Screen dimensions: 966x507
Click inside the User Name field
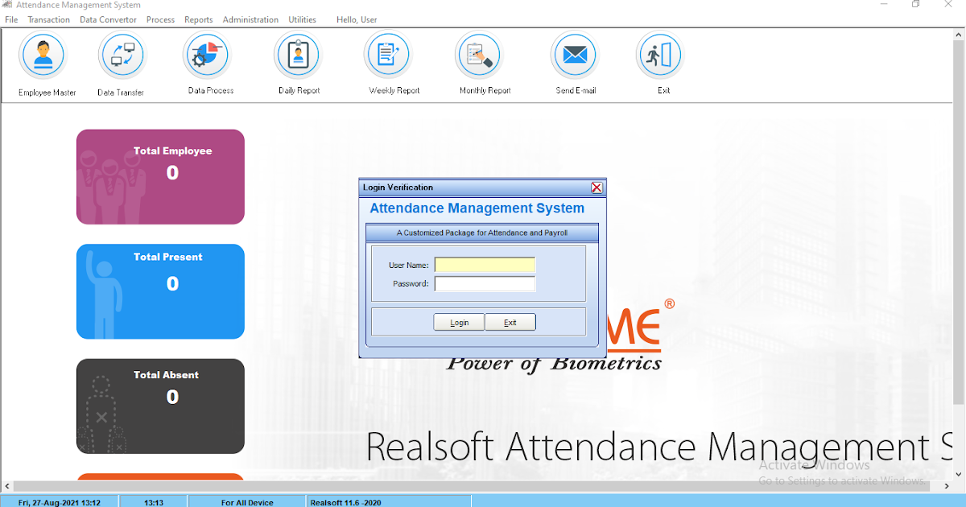[x=485, y=264]
